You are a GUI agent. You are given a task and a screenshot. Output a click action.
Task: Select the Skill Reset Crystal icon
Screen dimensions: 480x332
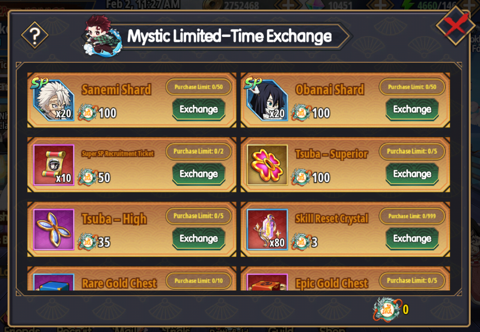pos(267,230)
